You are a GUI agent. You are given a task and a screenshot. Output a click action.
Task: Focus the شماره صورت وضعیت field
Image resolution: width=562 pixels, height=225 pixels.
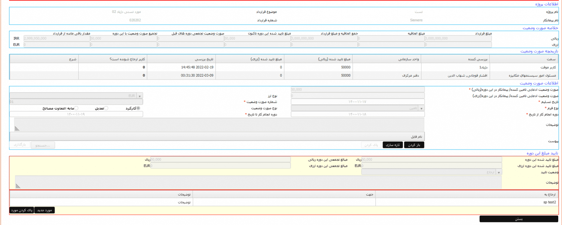pos(76,102)
